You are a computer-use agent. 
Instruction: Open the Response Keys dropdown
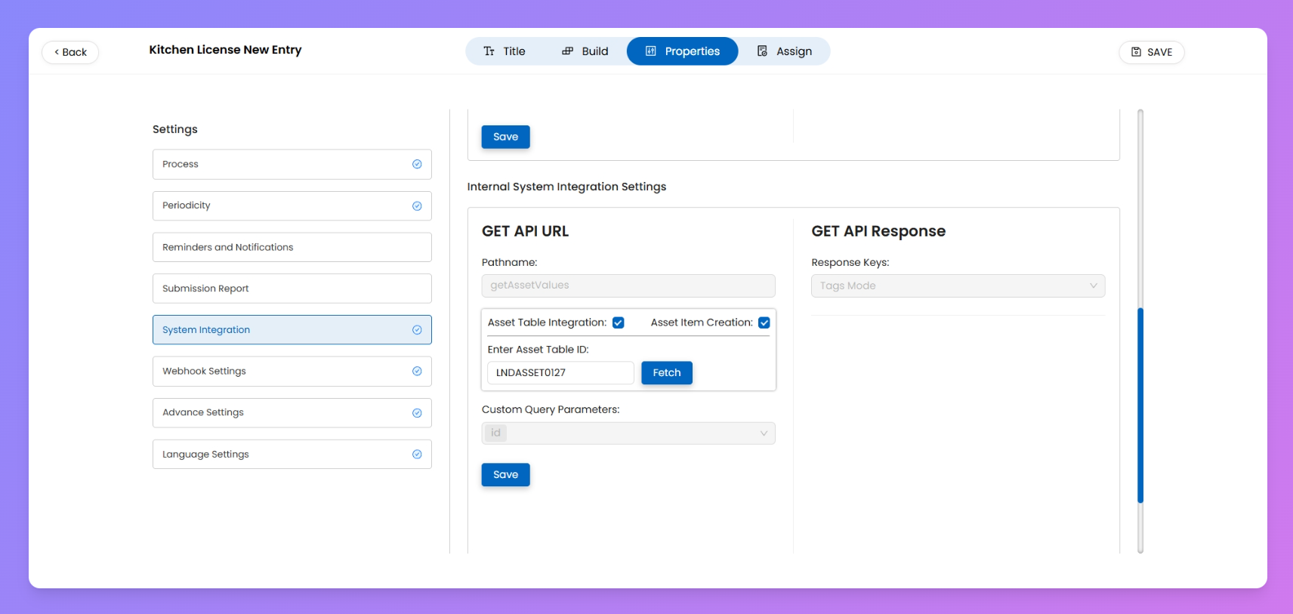pyautogui.click(x=958, y=286)
